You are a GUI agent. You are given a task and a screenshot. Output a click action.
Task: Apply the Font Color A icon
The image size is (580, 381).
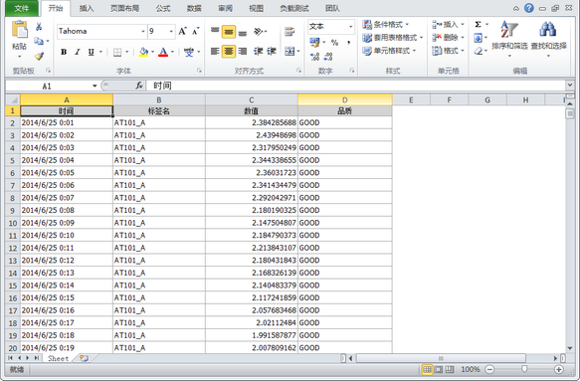[x=163, y=52]
